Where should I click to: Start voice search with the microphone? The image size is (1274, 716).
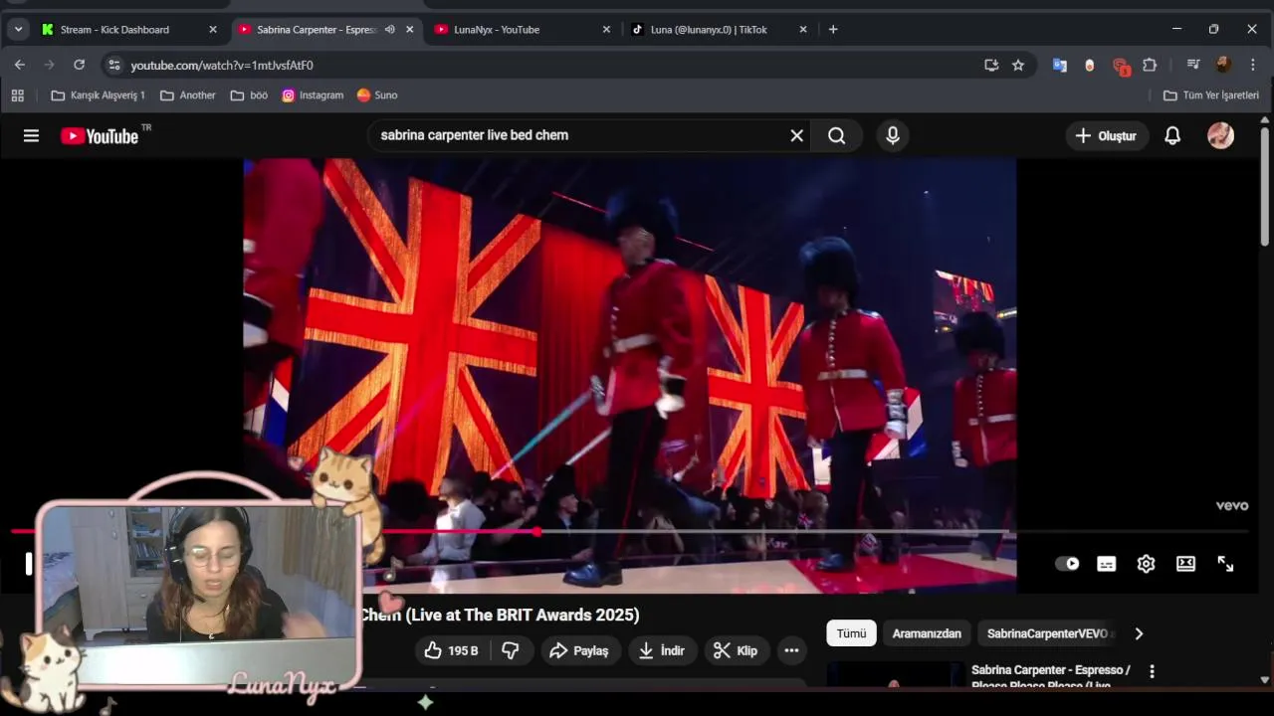tap(893, 136)
